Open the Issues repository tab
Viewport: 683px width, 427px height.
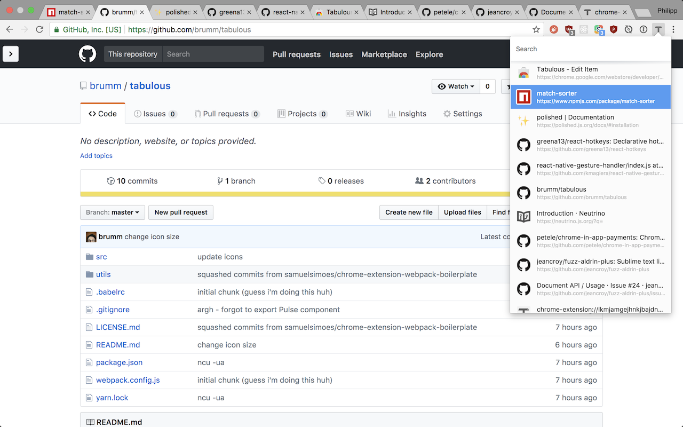(x=155, y=114)
